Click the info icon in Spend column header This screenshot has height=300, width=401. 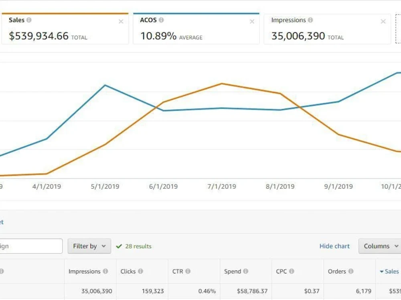pos(245,271)
